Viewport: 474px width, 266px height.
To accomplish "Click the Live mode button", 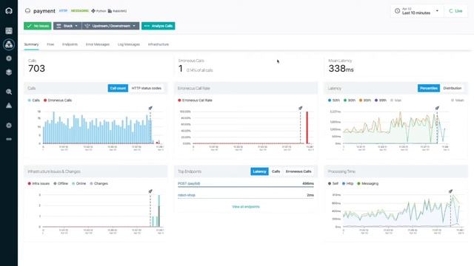I will 455,11.
